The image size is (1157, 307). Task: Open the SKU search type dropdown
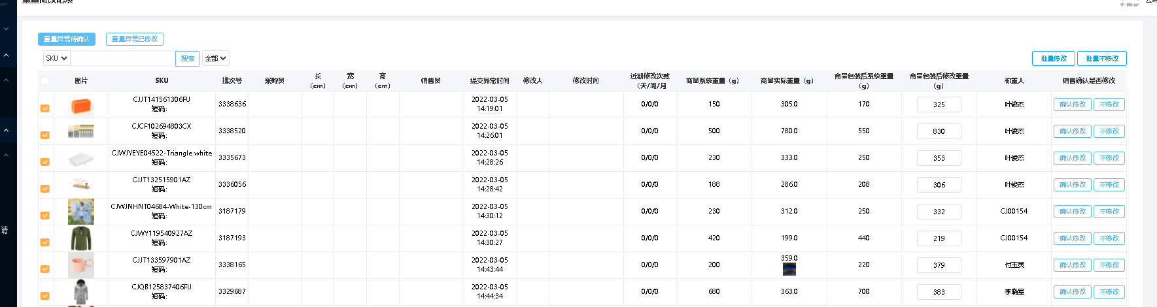click(57, 58)
